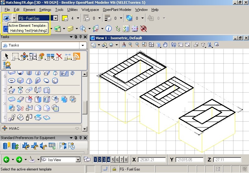Screen dimensions: 249x173
Task: Open the View Control tool numbered 4
Action: coord(33,56)
